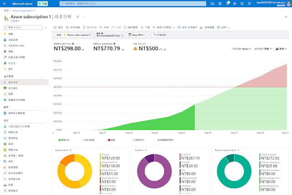Focus the left menu search (Ctrl+/) box
292x195 pixels.
click(x=23, y=27)
